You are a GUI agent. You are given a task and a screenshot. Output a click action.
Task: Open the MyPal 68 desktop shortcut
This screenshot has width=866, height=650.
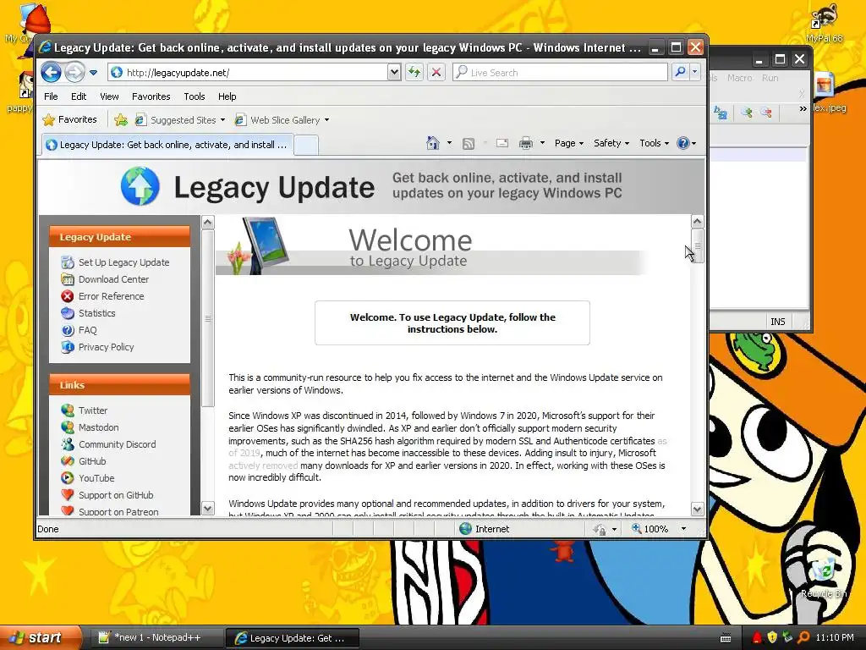(824, 25)
